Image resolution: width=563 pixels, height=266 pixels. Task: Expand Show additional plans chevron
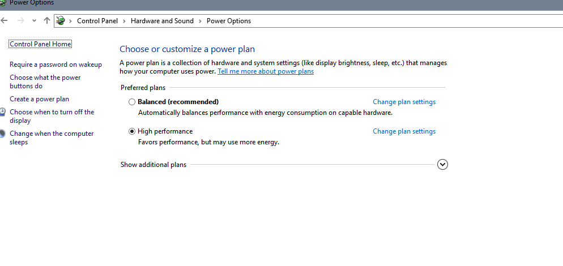pos(443,164)
